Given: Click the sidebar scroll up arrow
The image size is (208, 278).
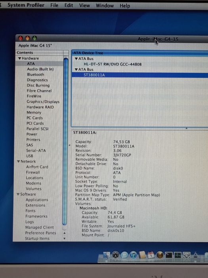Looking at the screenshot, I should coord(65,233).
